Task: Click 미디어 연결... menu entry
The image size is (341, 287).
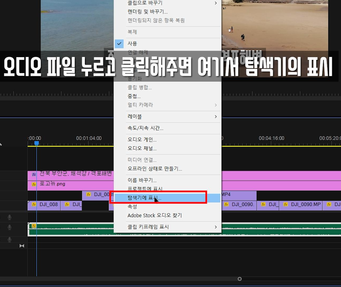Action: pos(142,160)
